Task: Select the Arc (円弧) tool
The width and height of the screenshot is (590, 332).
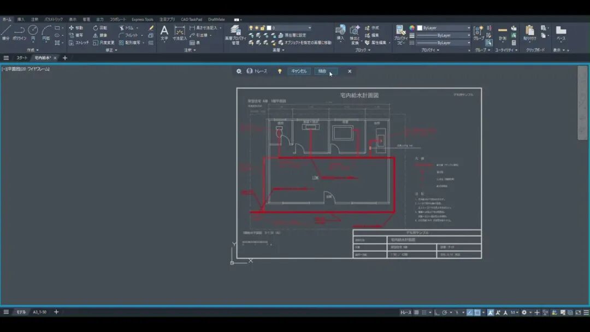Action: 46,32
